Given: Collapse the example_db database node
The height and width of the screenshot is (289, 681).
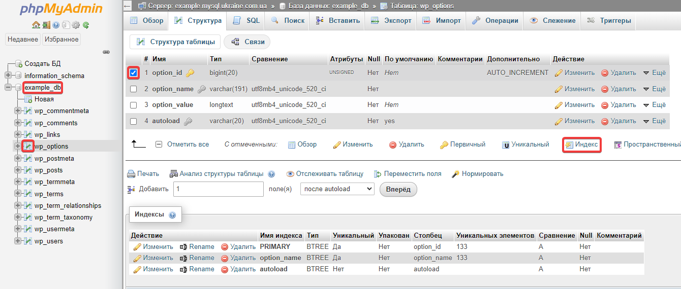Looking at the screenshot, I should (x=8, y=88).
